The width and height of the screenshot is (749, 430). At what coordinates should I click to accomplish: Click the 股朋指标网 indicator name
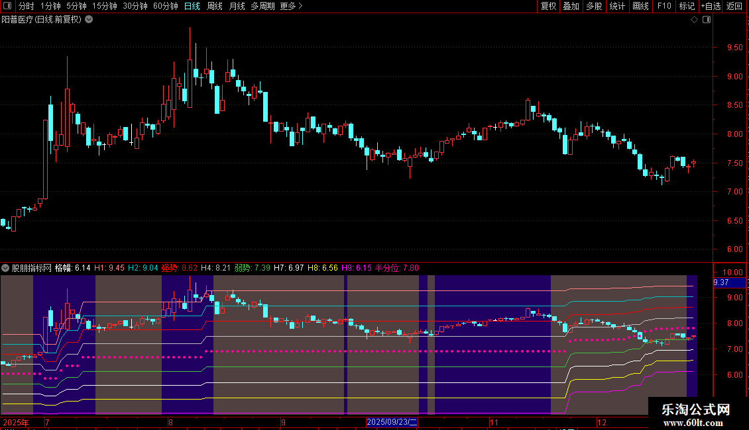(x=32, y=268)
